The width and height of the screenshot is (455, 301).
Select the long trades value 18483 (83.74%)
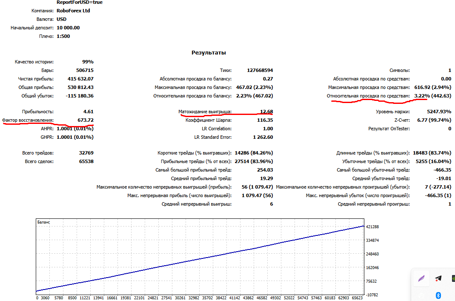(x=432, y=153)
